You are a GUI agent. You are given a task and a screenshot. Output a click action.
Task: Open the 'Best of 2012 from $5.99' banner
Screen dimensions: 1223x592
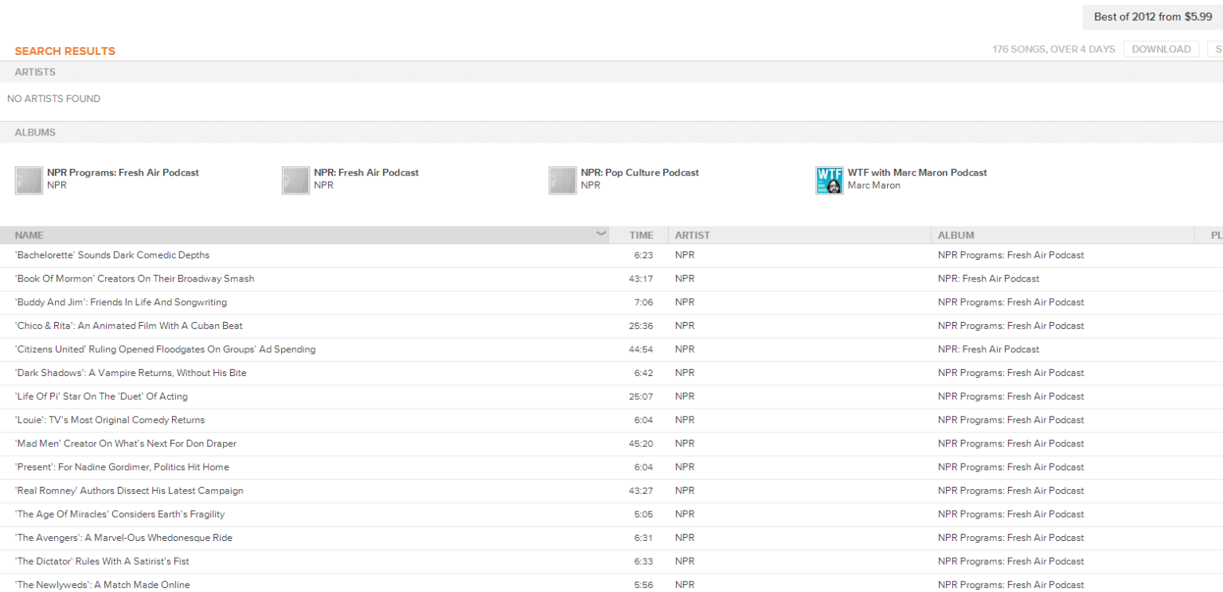pos(1151,16)
